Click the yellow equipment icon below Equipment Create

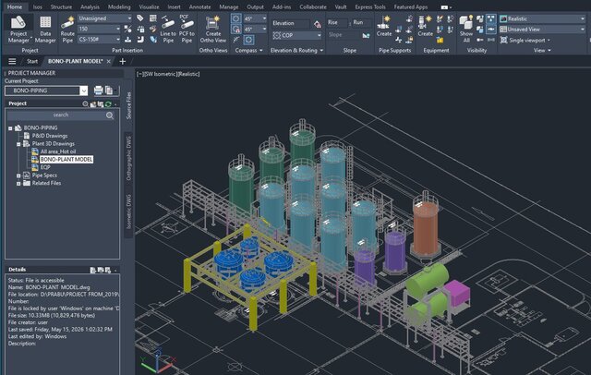click(x=440, y=40)
